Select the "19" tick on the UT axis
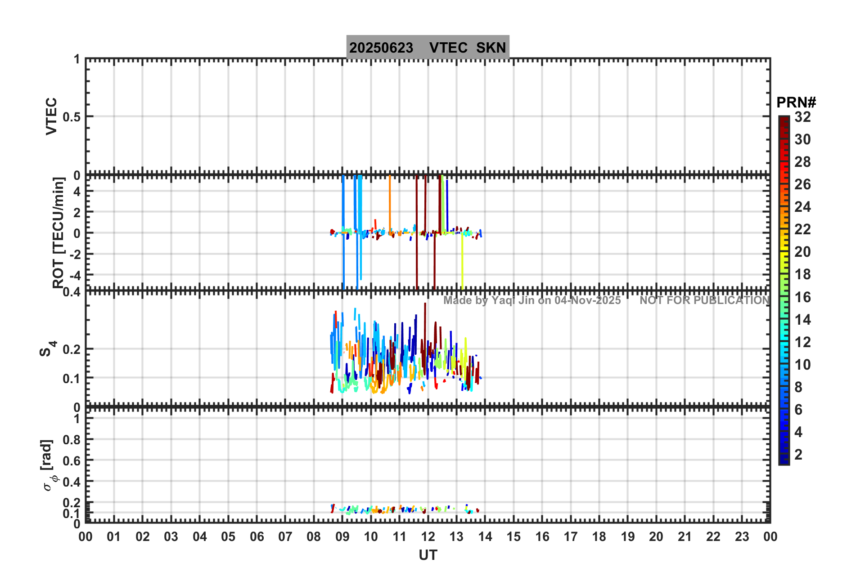 pyautogui.click(x=628, y=536)
